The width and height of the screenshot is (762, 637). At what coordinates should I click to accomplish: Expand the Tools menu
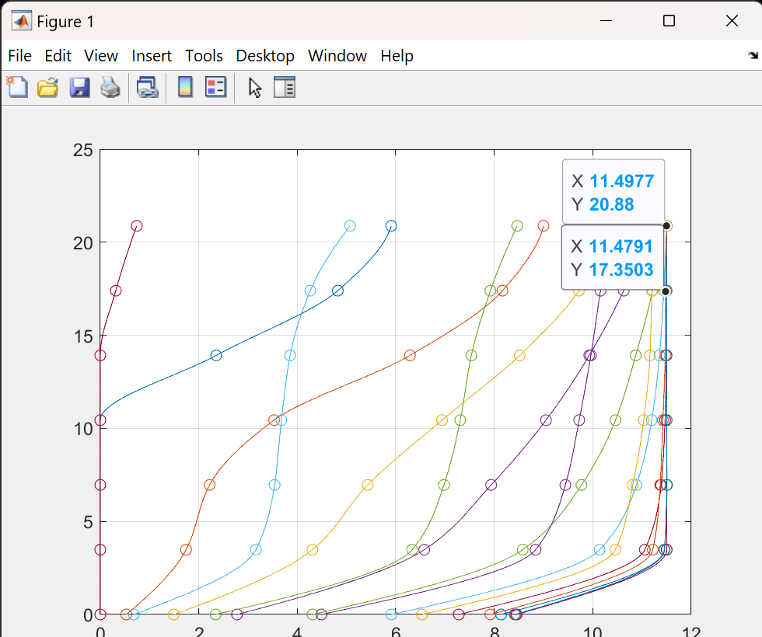coord(204,56)
